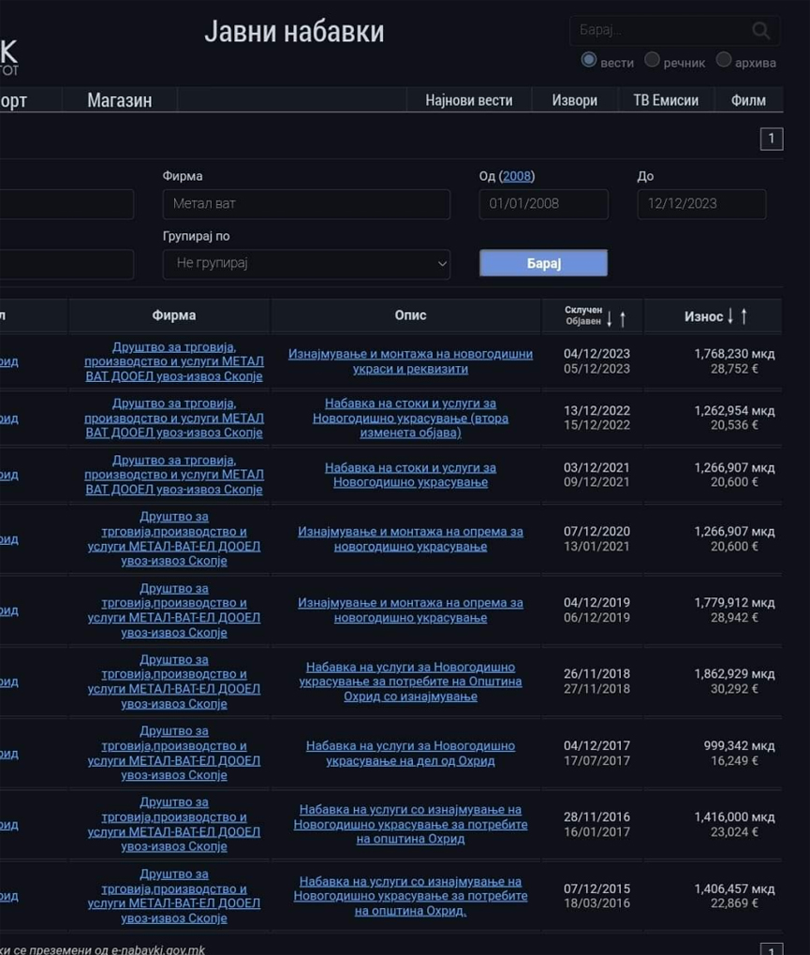Open the Најнови вести menu item
Screen dimensions: 810x955
tap(468, 100)
